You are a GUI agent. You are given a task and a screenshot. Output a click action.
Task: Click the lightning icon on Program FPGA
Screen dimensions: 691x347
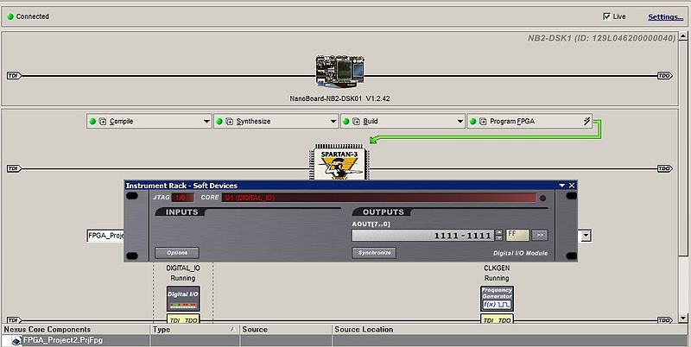coord(587,122)
